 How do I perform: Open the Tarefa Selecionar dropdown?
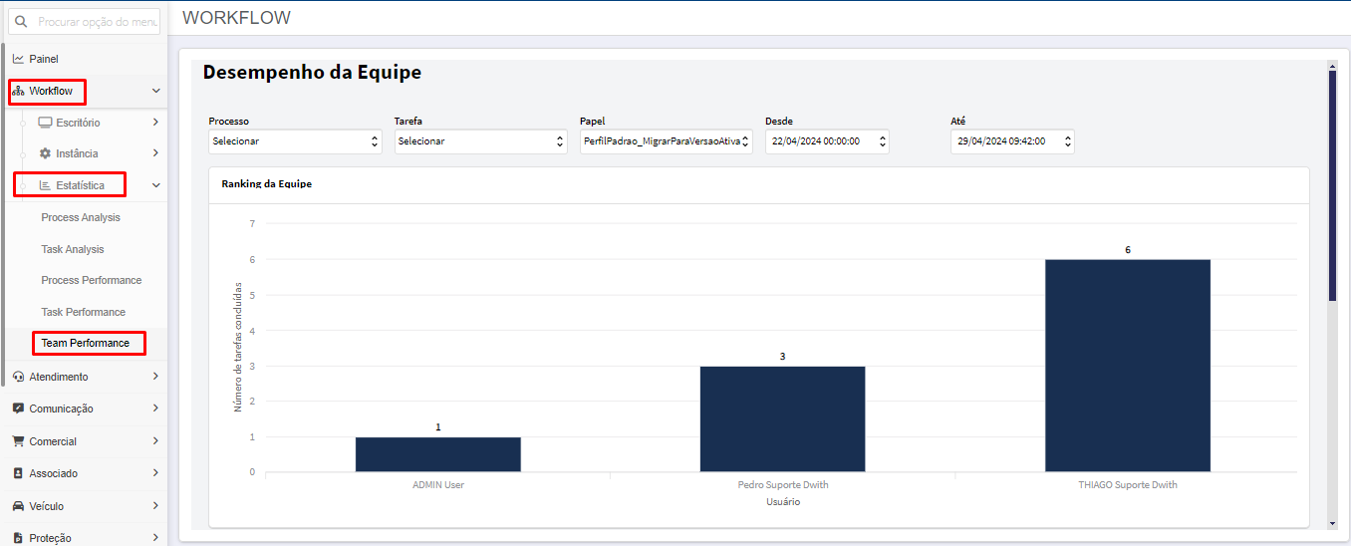click(480, 141)
